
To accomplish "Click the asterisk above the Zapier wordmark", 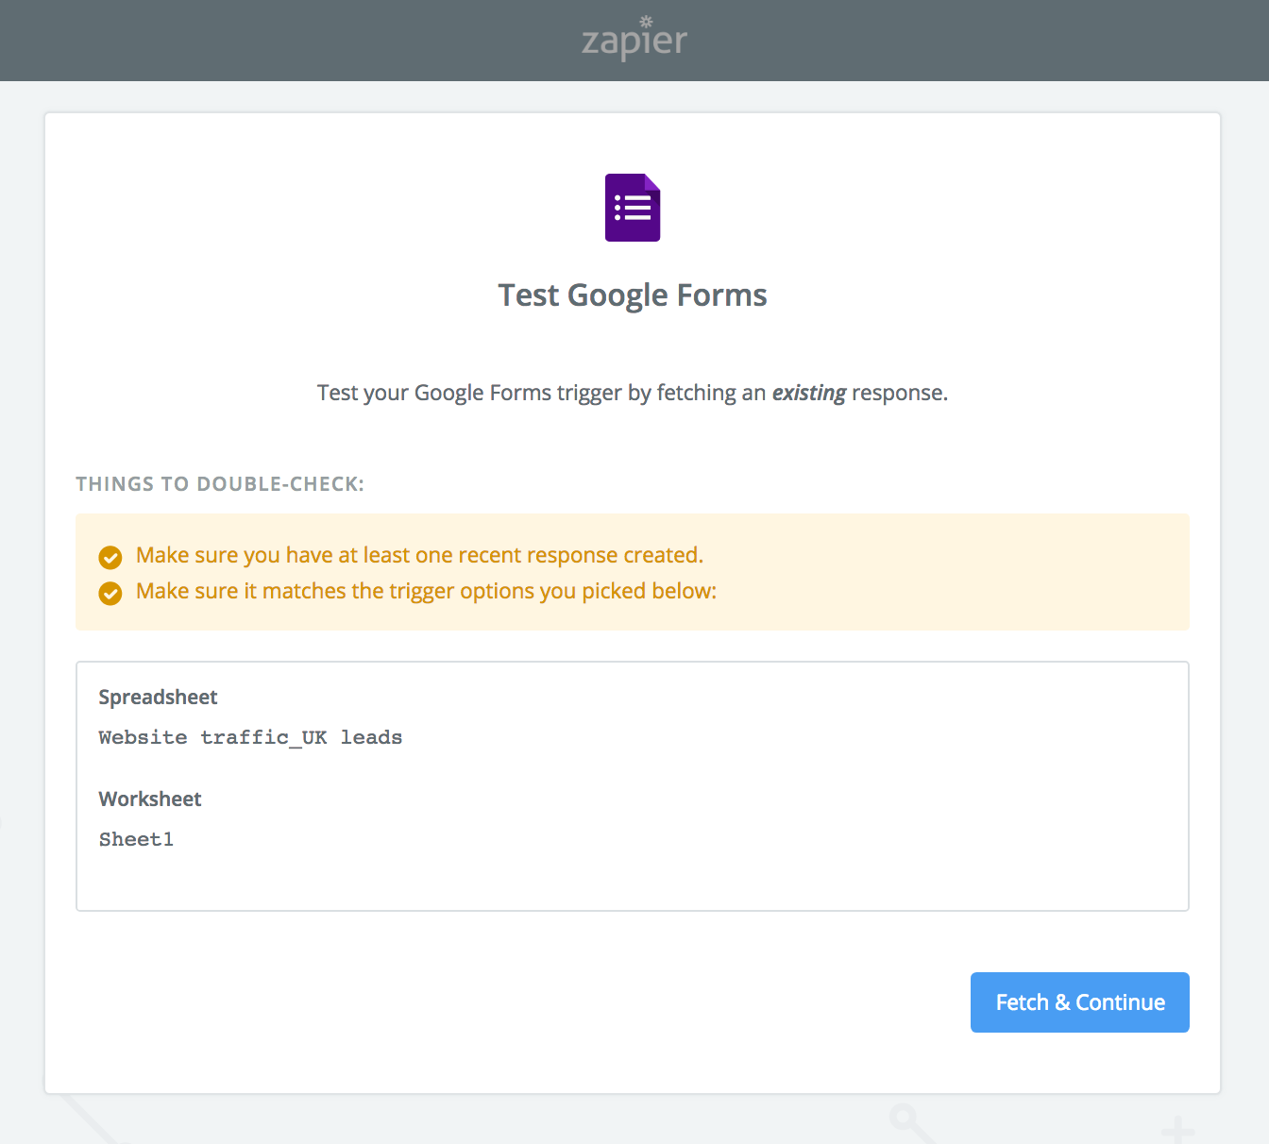I will (x=646, y=22).
